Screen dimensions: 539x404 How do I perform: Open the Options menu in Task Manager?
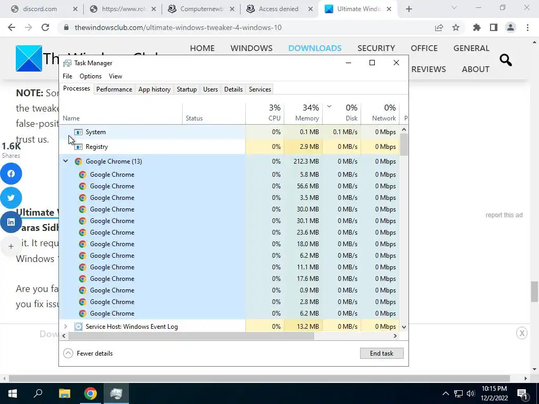point(91,76)
